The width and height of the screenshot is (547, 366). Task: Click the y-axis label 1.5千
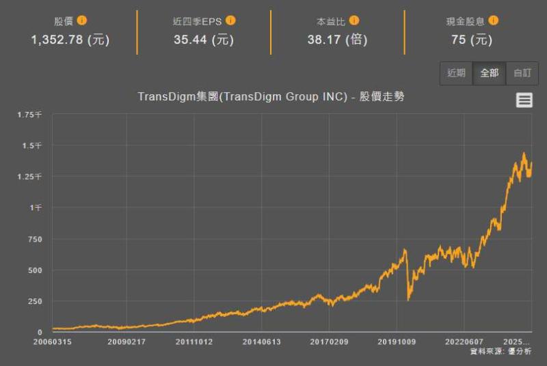click(x=32, y=145)
